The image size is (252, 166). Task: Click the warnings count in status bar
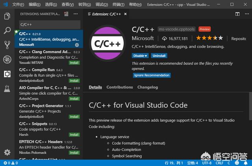(x=15, y=163)
